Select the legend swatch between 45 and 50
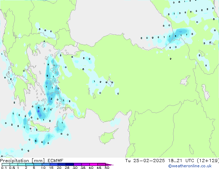 point(102,165)
